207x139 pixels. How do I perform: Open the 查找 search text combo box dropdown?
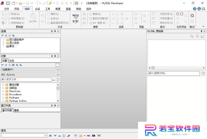[45, 136]
